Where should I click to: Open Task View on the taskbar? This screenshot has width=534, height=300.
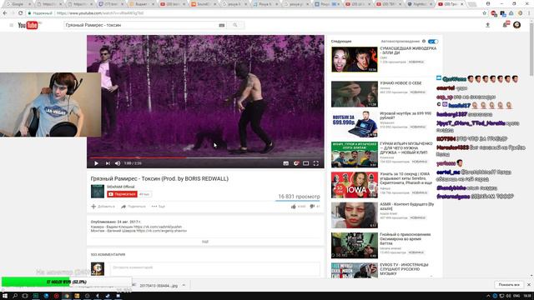pos(25,296)
